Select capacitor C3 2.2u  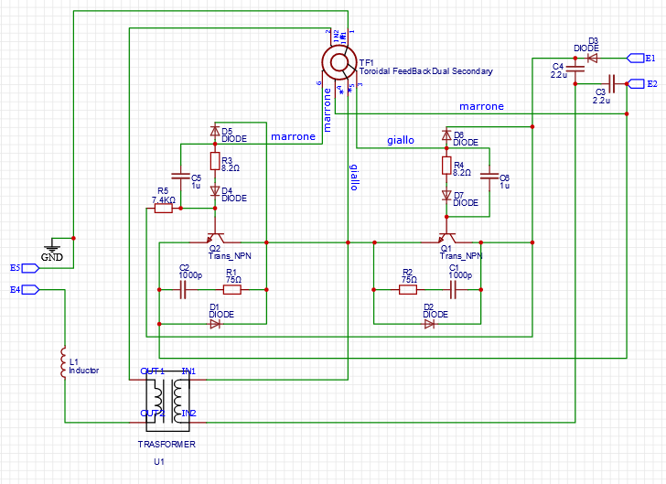click(611, 83)
